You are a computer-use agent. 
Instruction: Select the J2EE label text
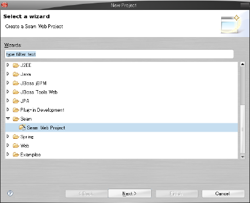tap(26, 65)
